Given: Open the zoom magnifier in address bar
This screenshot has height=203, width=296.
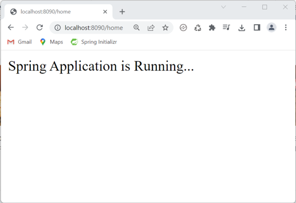Looking at the screenshot, I should tap(136, 28).
